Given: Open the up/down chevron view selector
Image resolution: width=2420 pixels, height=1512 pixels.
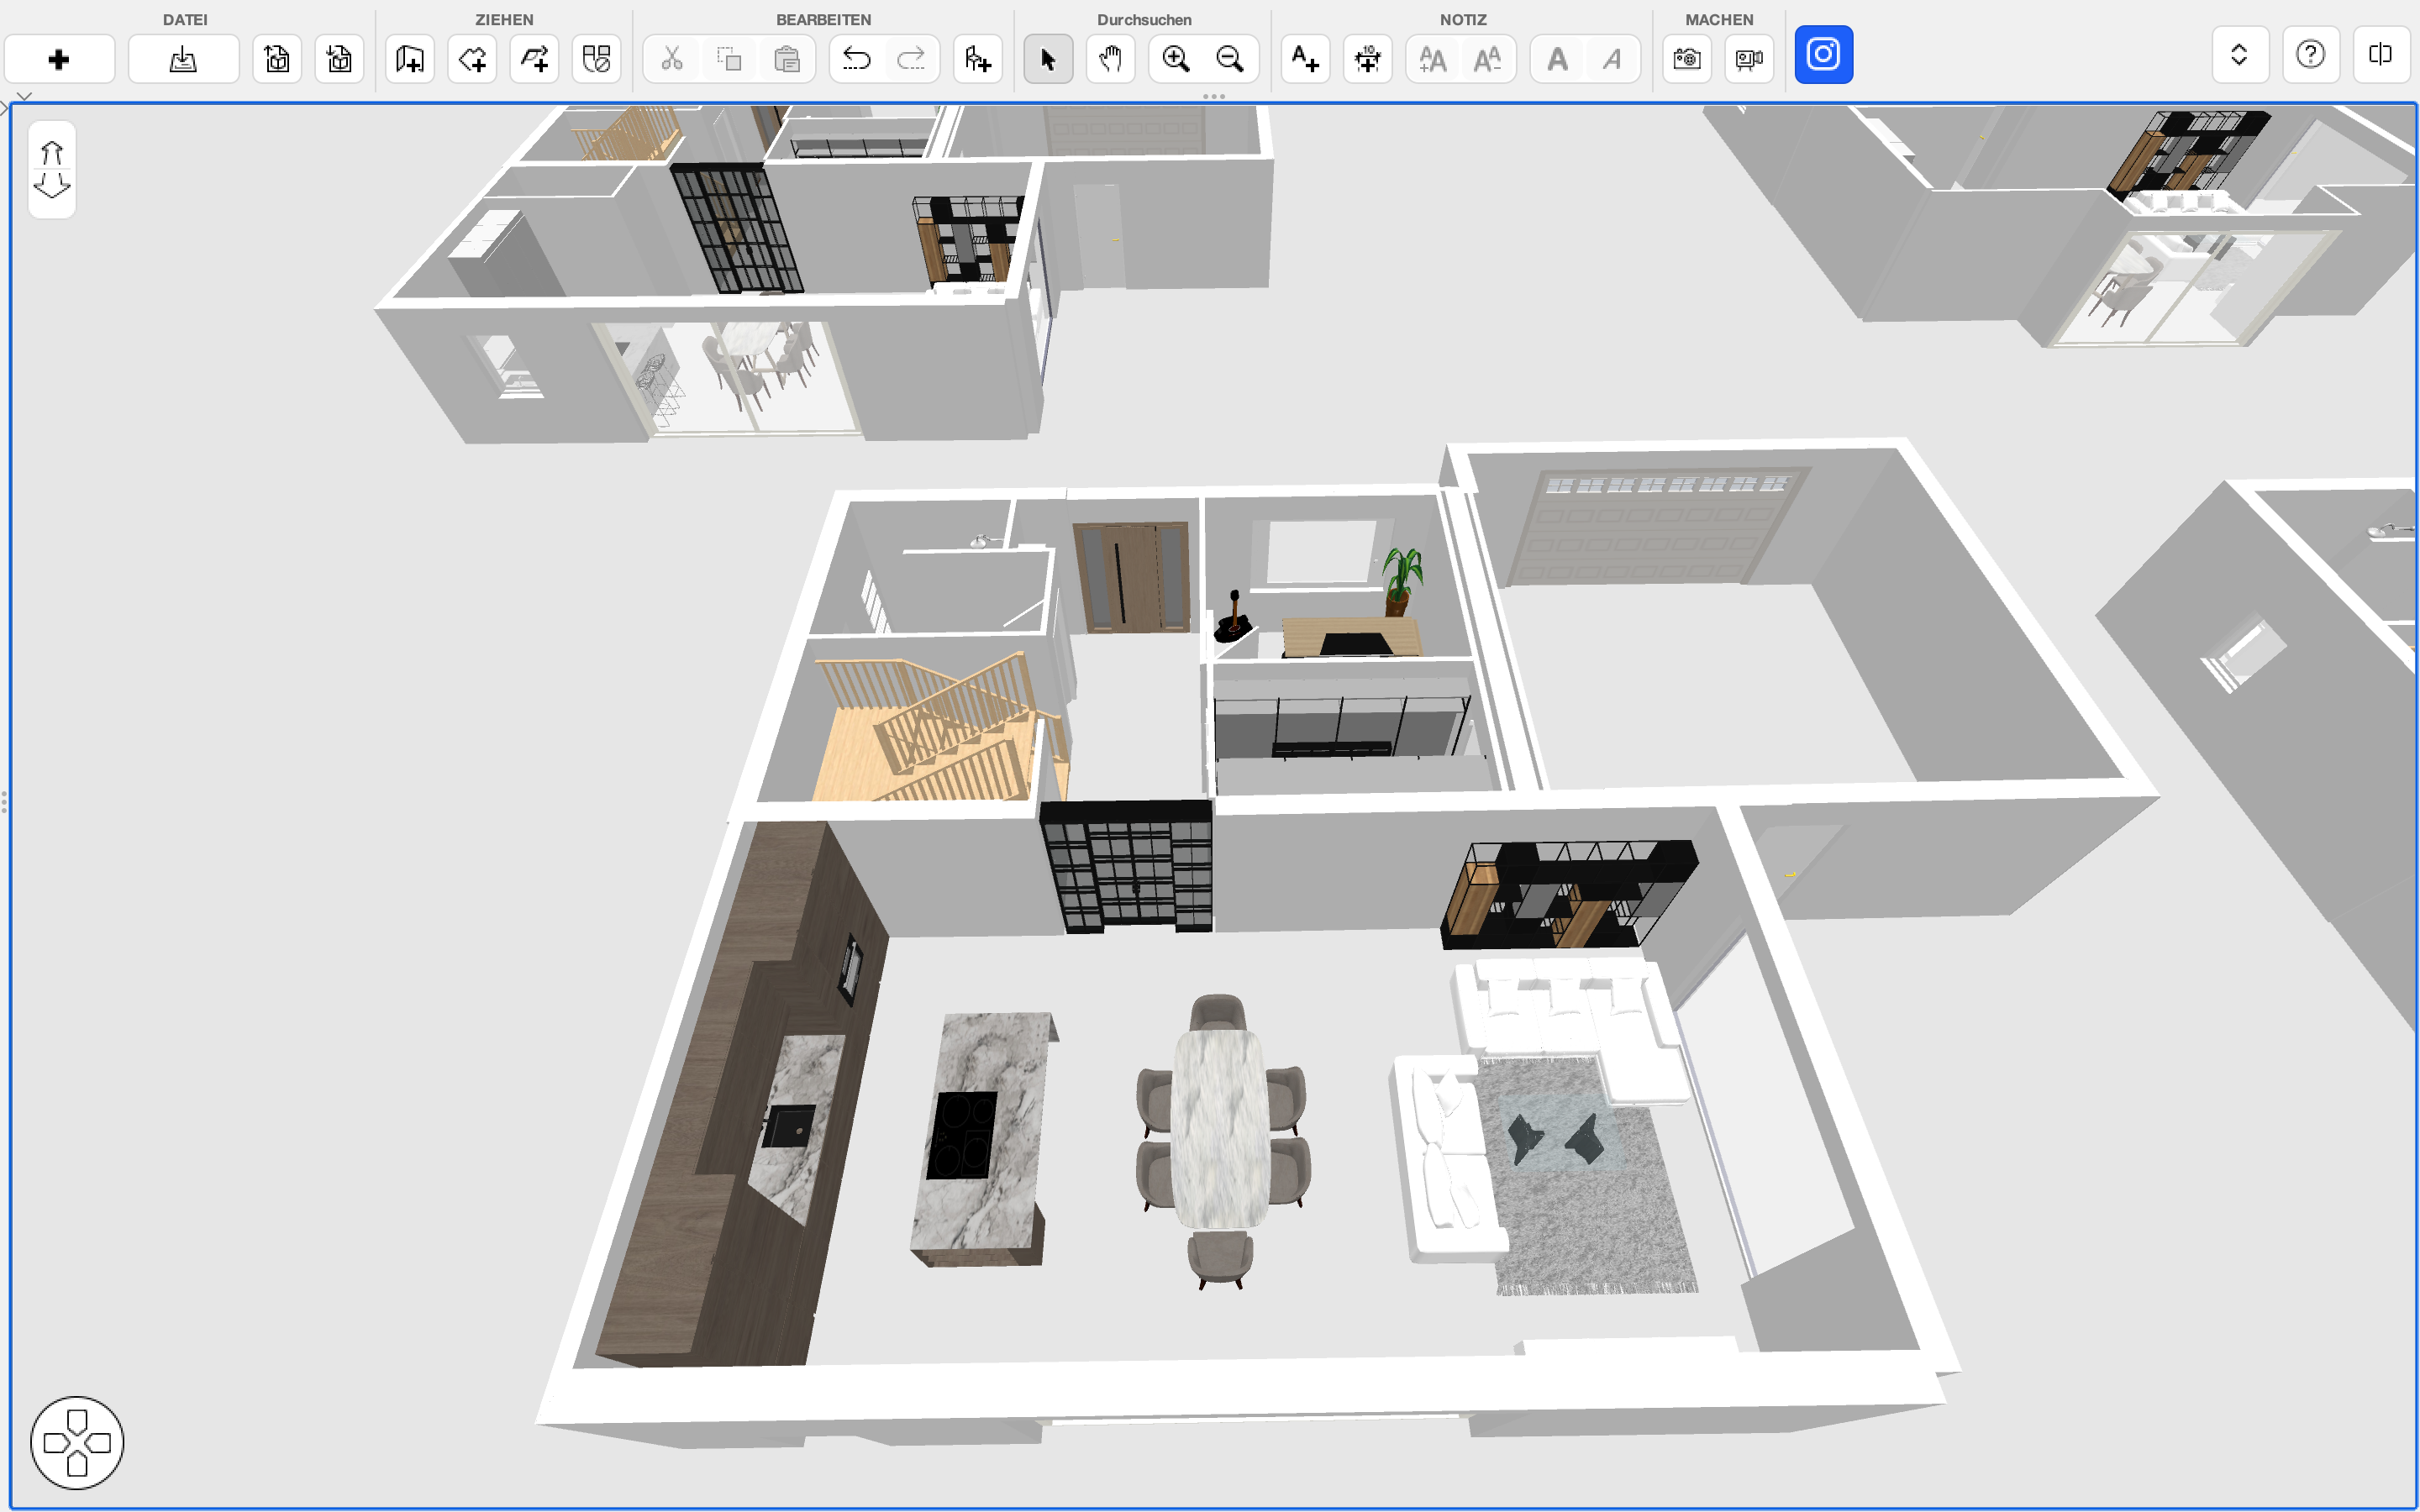Looking at the screenshot, I should (2239, 55).
